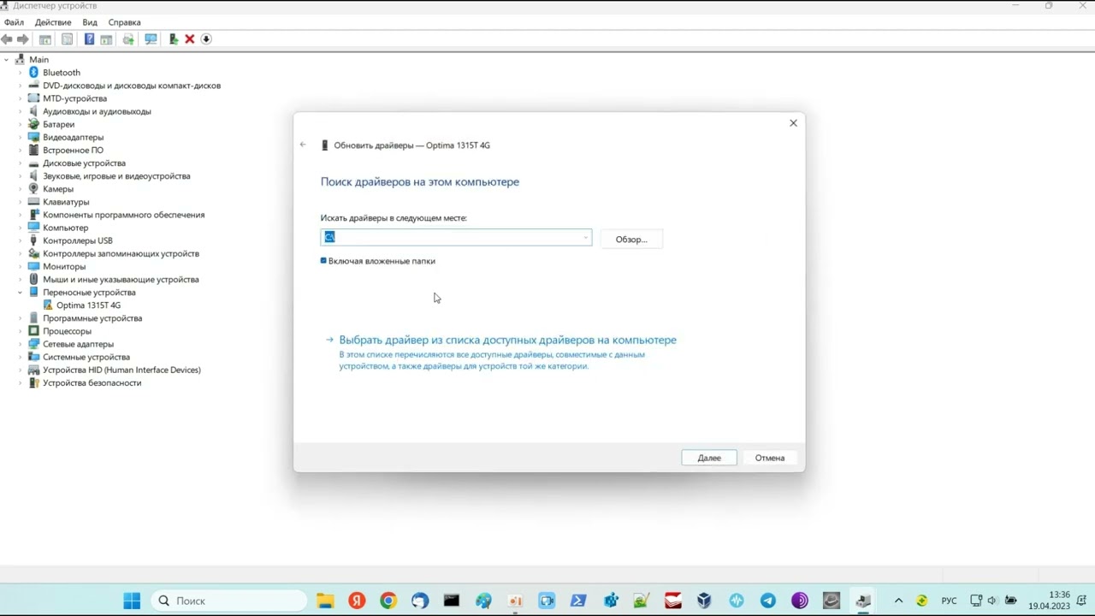This screenshot has height=616, width=1095.
Task: Click the Обзор... browse button
Action: [x=631, y=240]
